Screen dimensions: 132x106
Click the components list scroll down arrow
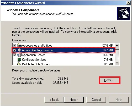pos(117,63)
